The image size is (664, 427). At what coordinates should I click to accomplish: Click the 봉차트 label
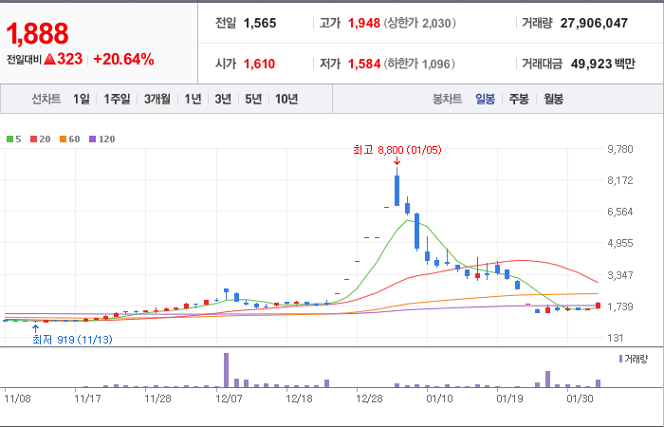click(447, 100)
